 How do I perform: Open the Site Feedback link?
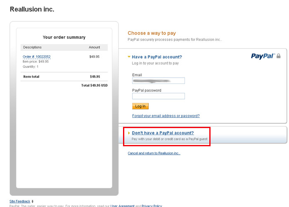20,201
